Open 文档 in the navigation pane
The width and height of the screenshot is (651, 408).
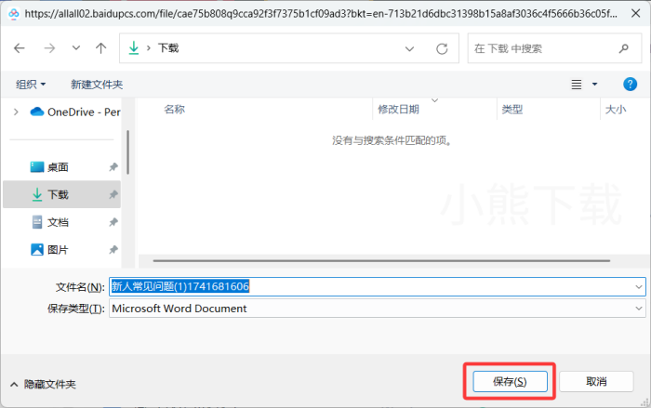(x=58, y=222)
